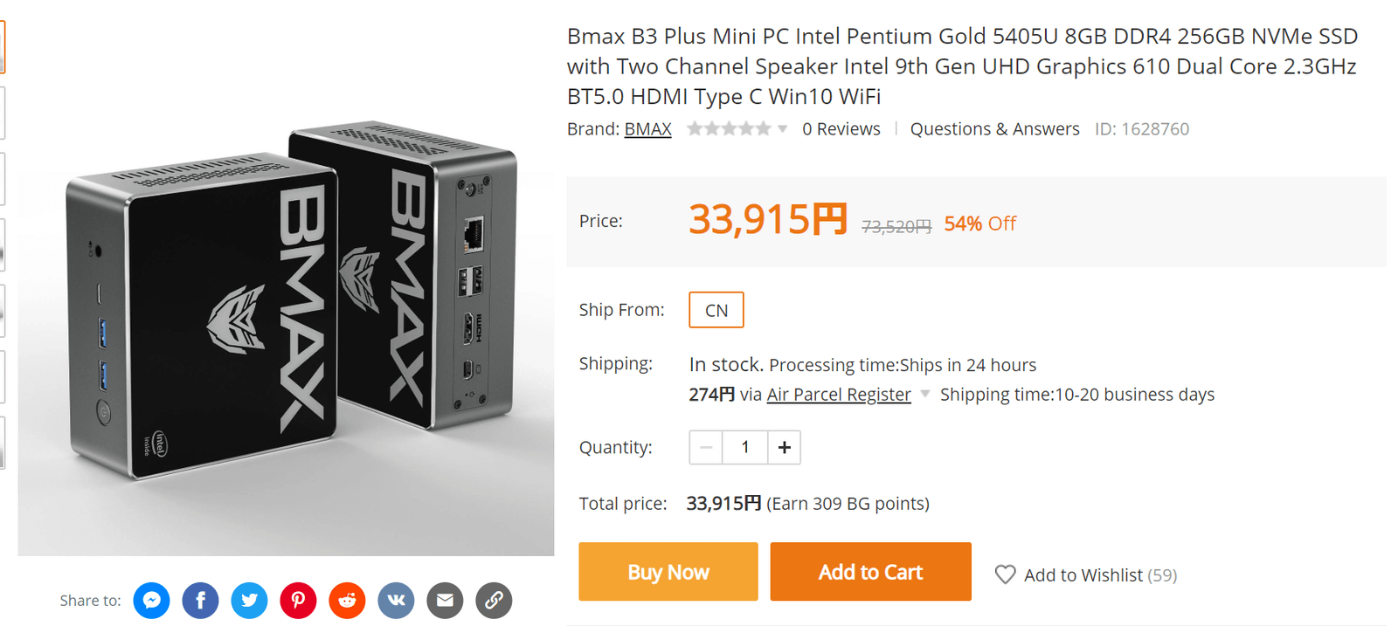Open Questions & Answers section

pos(994,129)
